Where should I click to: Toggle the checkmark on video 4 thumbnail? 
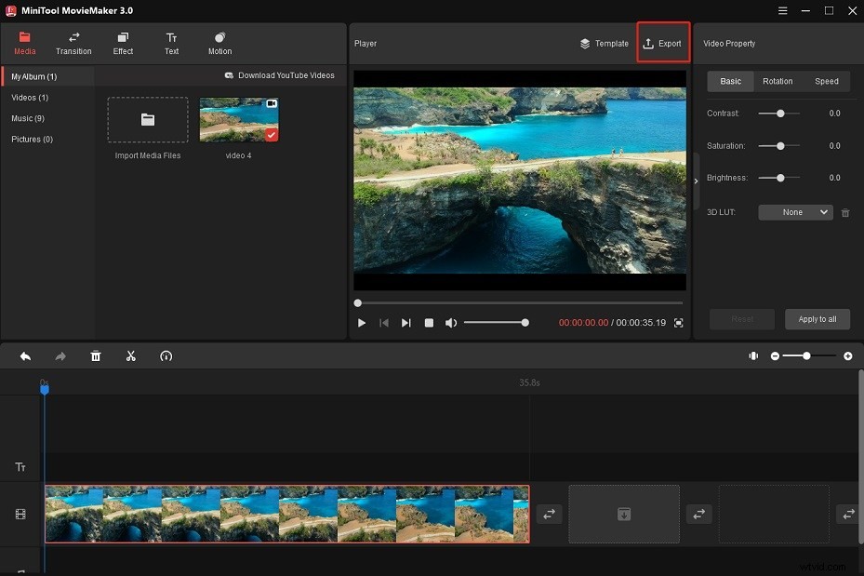tap(272, 134)
